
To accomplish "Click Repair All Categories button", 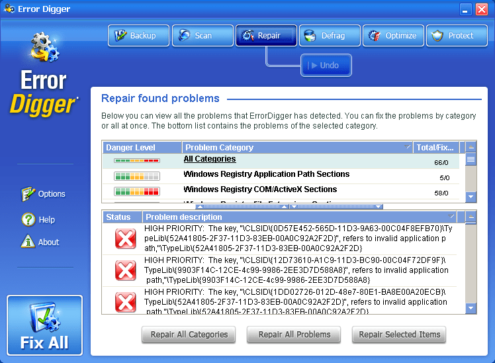I will click(189, 335).
